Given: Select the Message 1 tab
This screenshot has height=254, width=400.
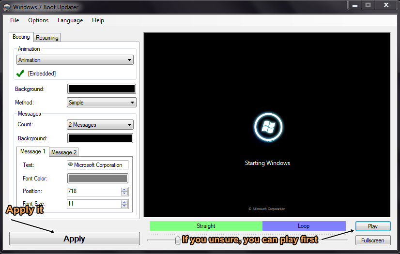Looking at the screenshot, I should tap(32, 151).
